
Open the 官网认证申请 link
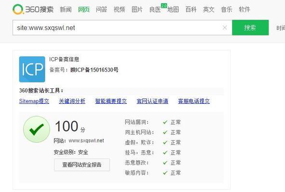[153, 101]
